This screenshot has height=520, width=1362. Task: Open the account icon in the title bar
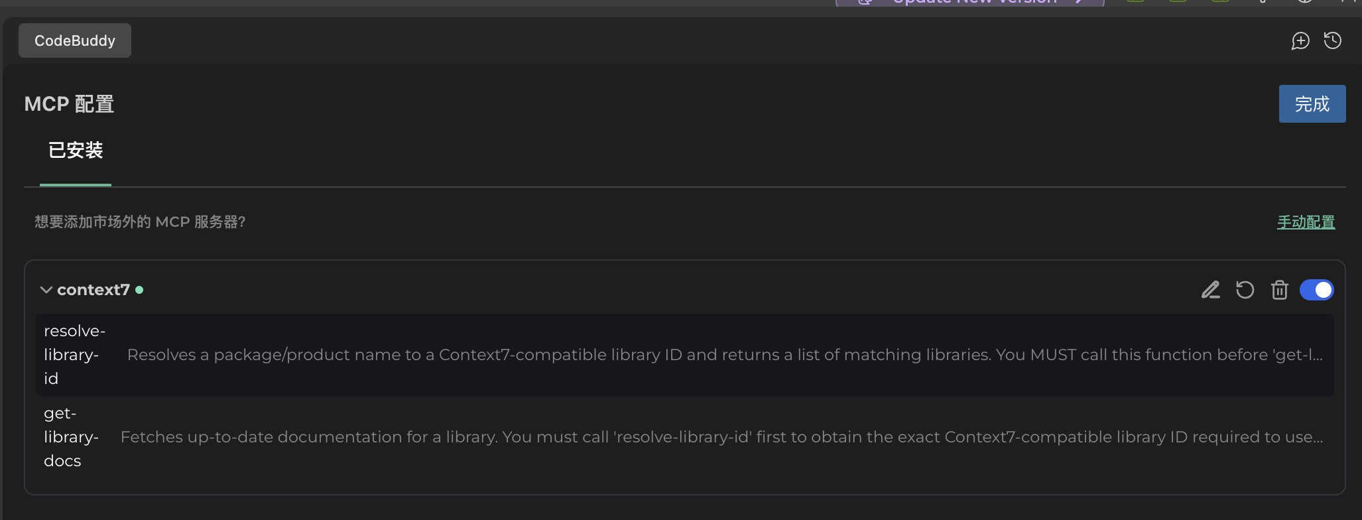(x=1263, y=2)
